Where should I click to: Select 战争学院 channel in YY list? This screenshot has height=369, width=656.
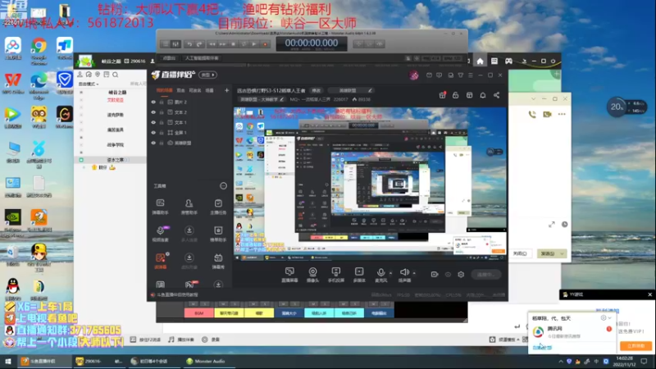(x=116, y=145)
